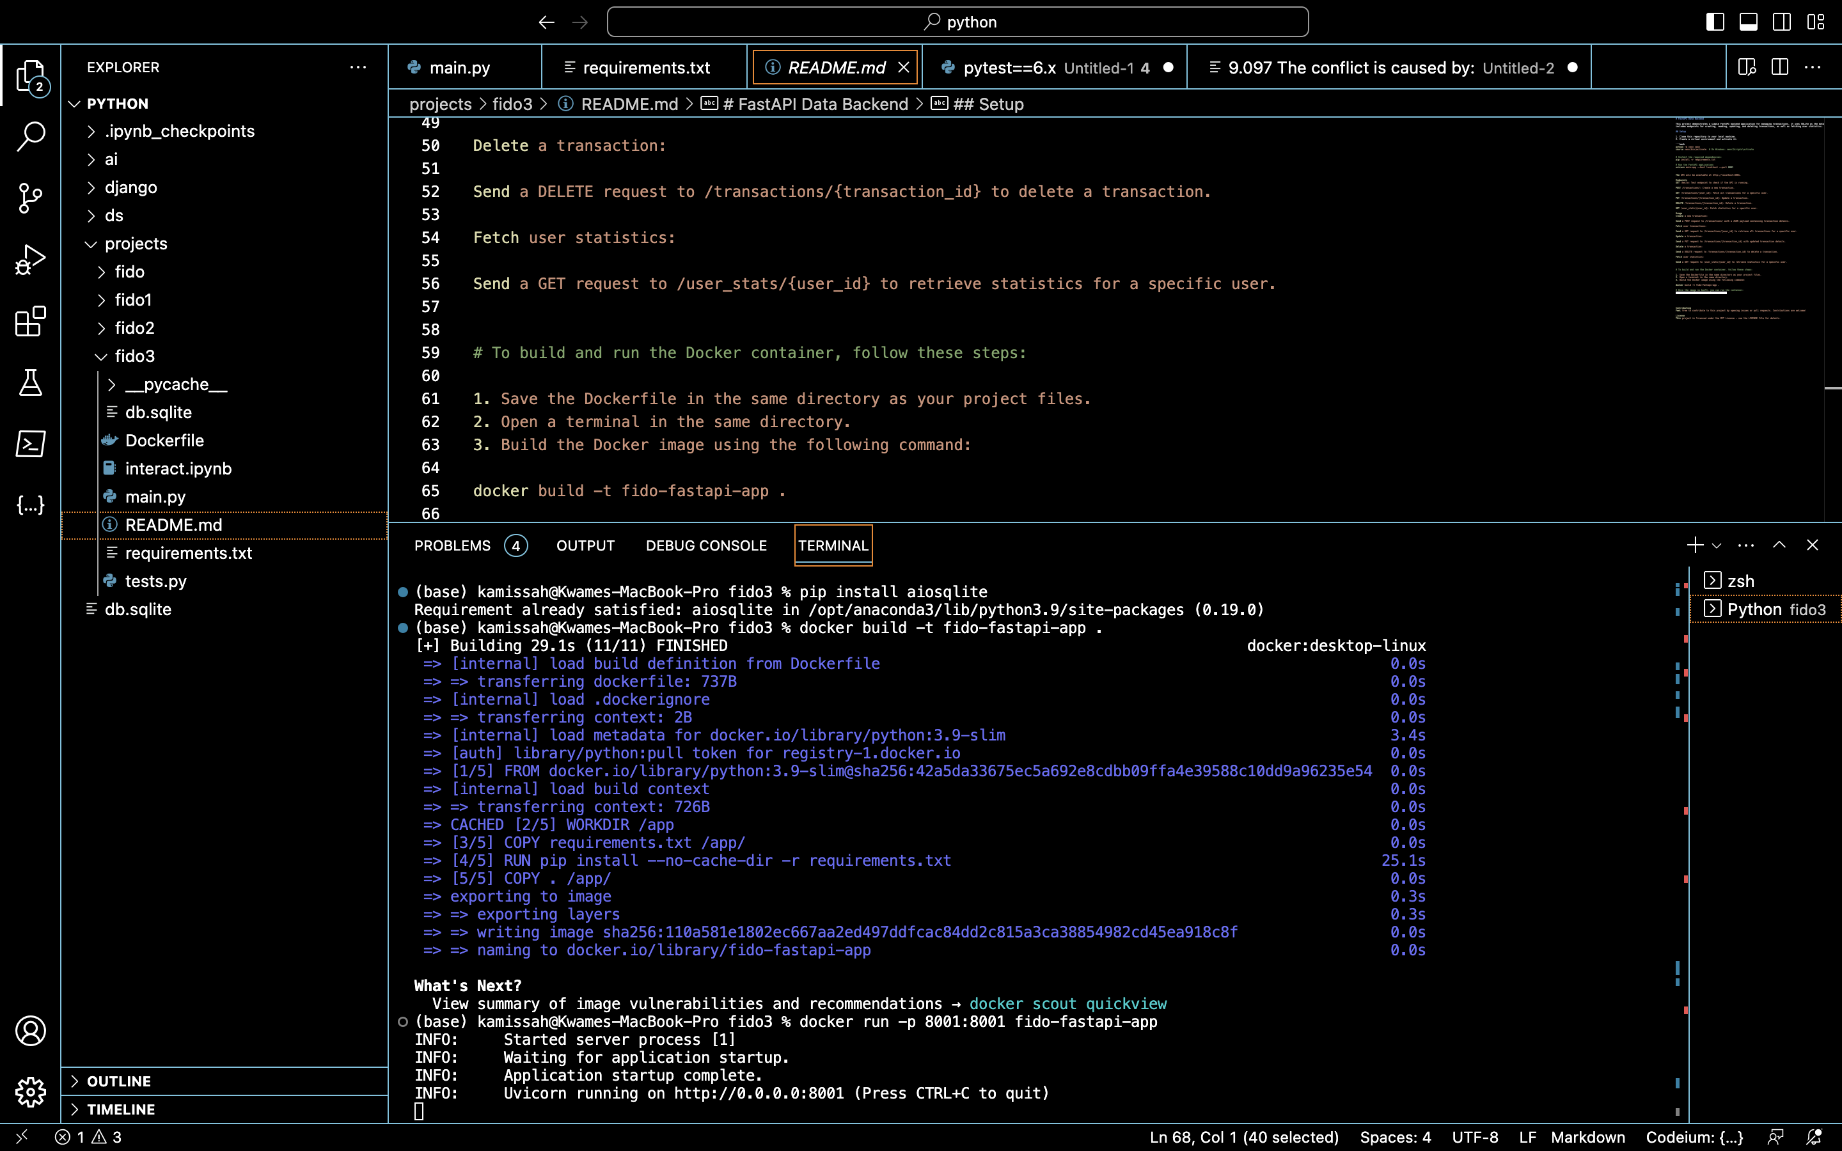Open Run and Debug view icon
Viewport: 1842px width, 1151px height.
click(x=31, y=260)
